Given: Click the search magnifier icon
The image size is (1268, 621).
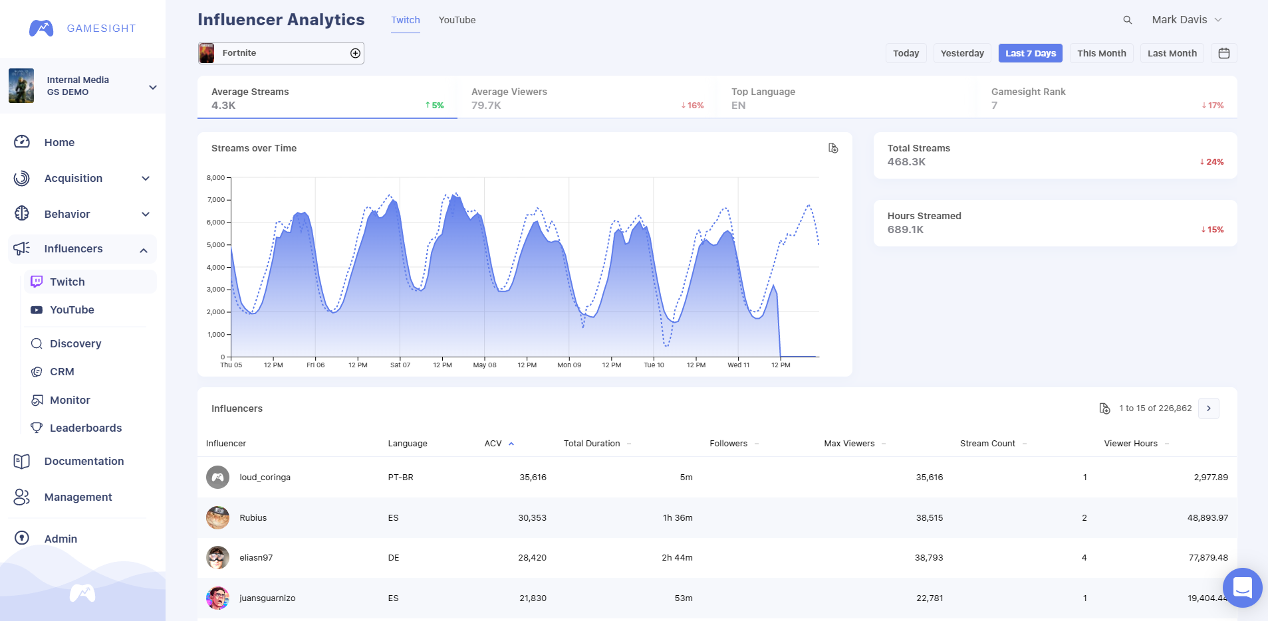Looking at the screenshot, I should coord(1127,20).
